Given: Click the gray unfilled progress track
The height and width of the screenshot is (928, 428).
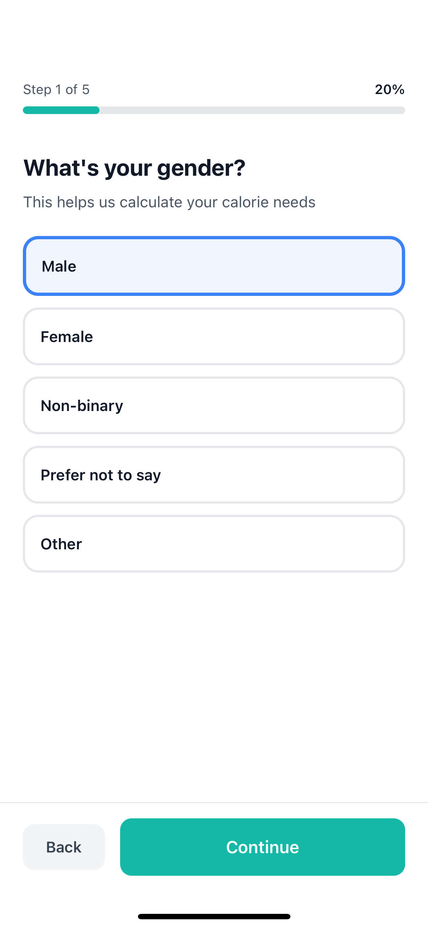Looking at the screenshot, I should click(252, 110).
